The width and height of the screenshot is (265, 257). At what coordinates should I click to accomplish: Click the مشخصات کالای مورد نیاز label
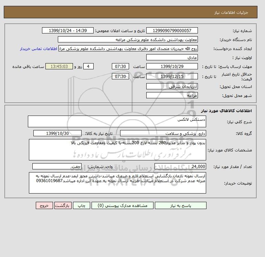click(x=230, y=150)
